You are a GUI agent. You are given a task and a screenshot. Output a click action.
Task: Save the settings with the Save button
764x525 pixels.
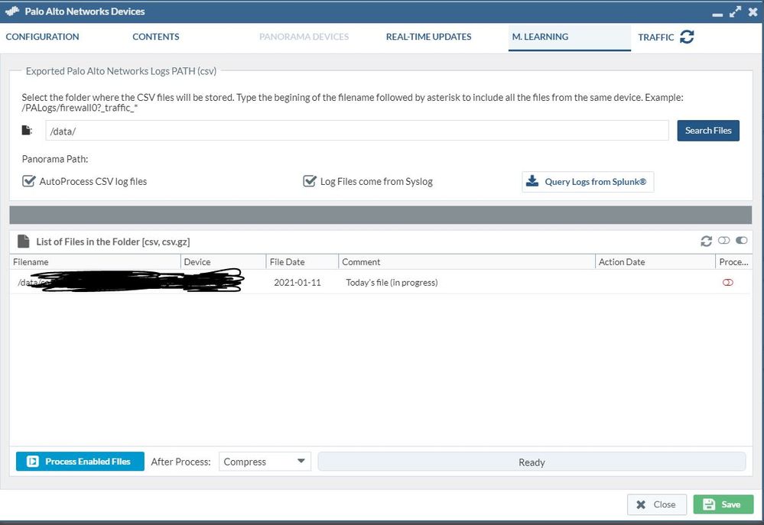tap(723, 504)
